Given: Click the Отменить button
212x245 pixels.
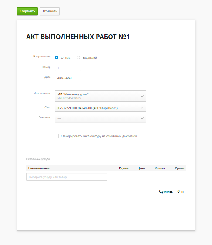Looking at the screenshot, I should pyautogui.click(x=50, y=11).
